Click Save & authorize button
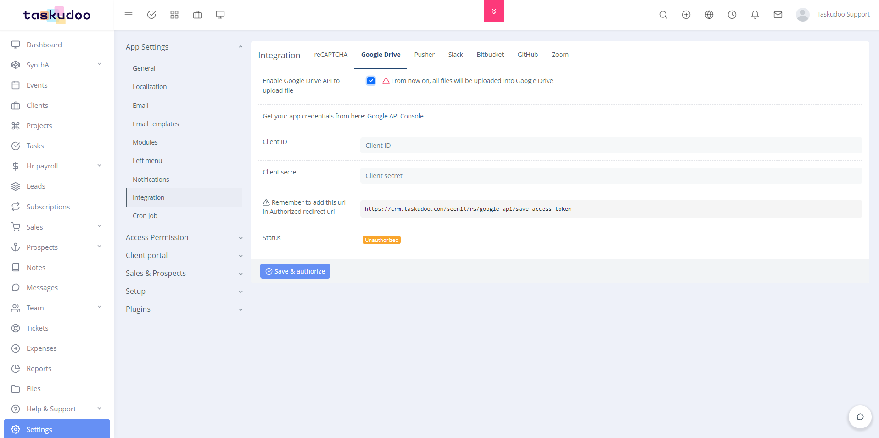Screen dimensions: 879x438 pyautogui.click(x=295, y=271)
